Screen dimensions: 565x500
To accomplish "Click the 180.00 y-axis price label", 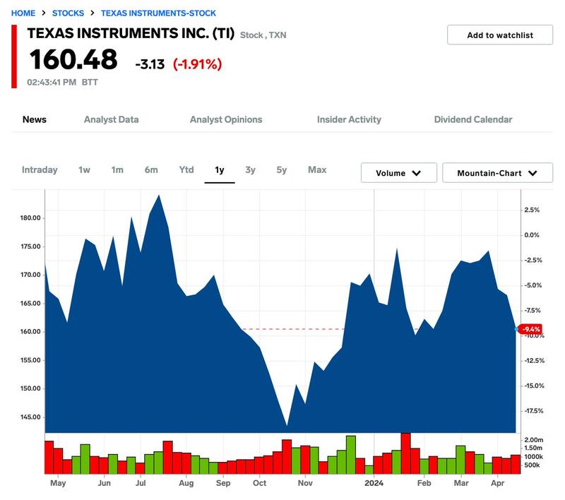I will pyautogui.click(x=30, y=218).
